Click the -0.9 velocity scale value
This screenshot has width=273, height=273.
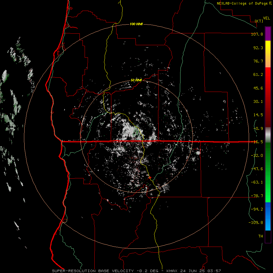[258, 129]
